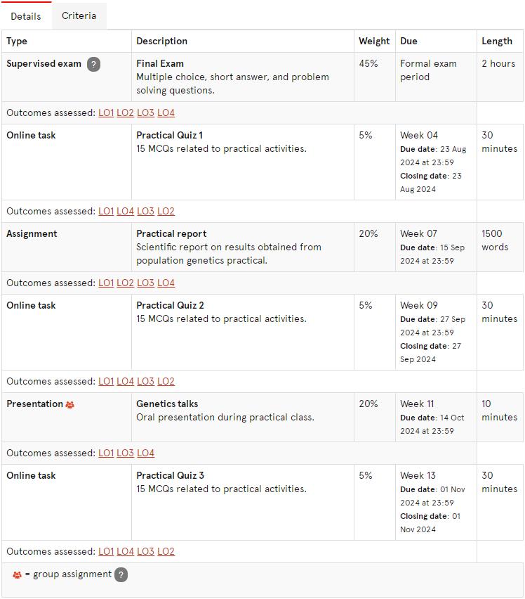Click the Weight column header
The image size is (525, 599).
pos(374,41)
